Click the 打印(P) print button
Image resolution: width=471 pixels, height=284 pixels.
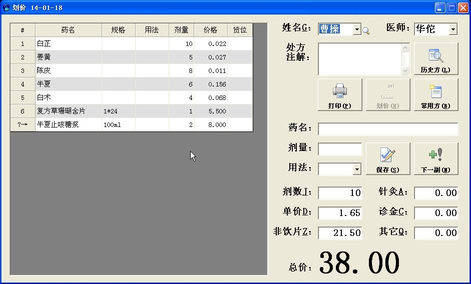(x=340, y=95)
